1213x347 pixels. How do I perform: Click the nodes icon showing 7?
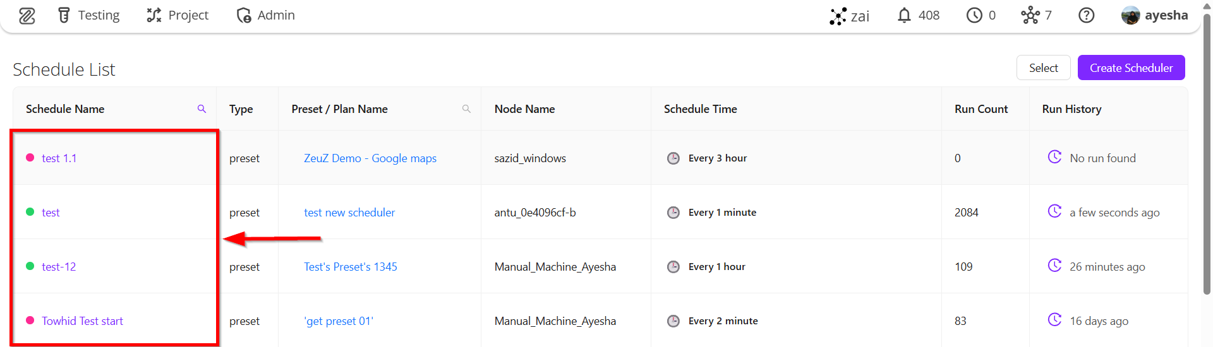click(1030, 15)
